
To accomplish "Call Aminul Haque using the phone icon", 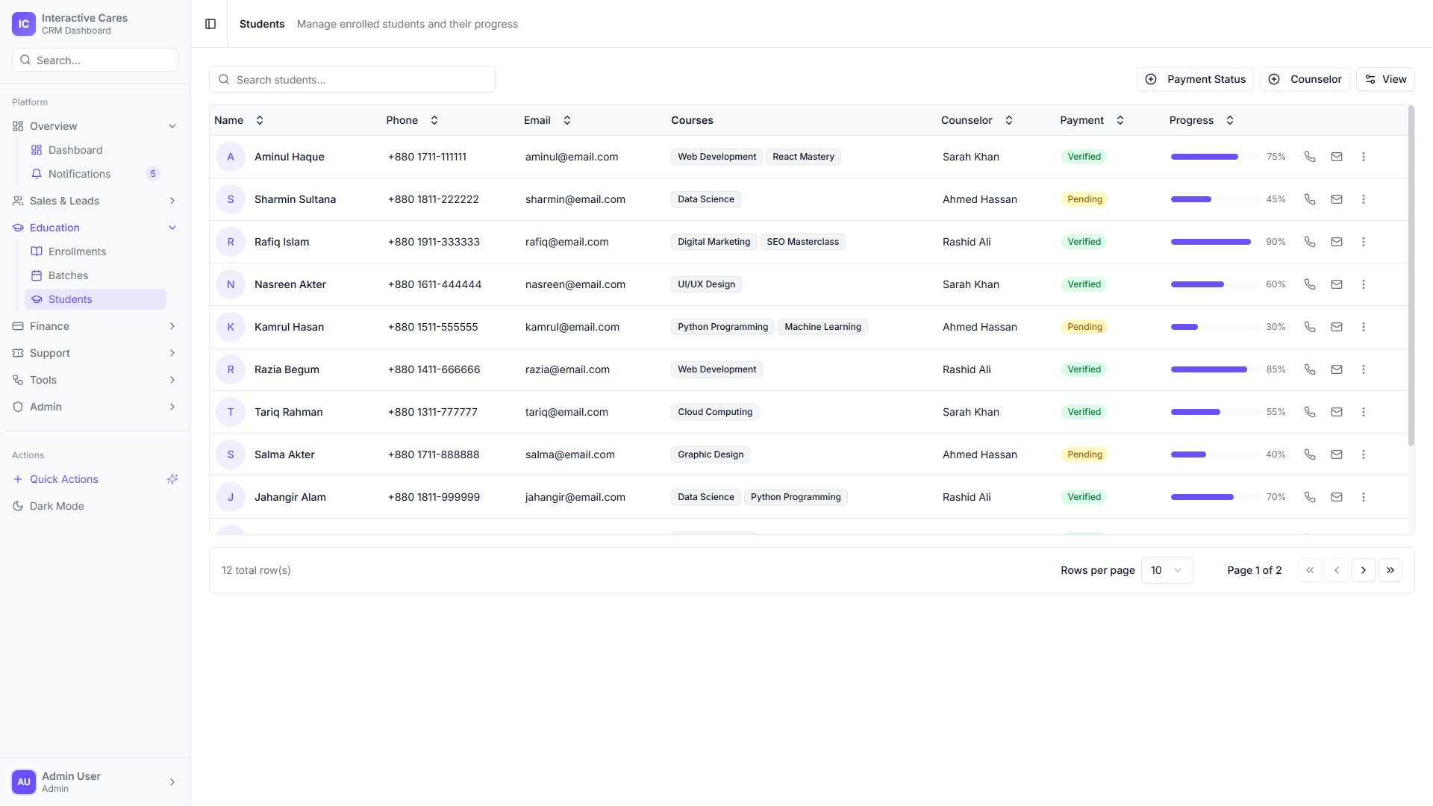I will pyautogui.click(x=1310, y=157).
